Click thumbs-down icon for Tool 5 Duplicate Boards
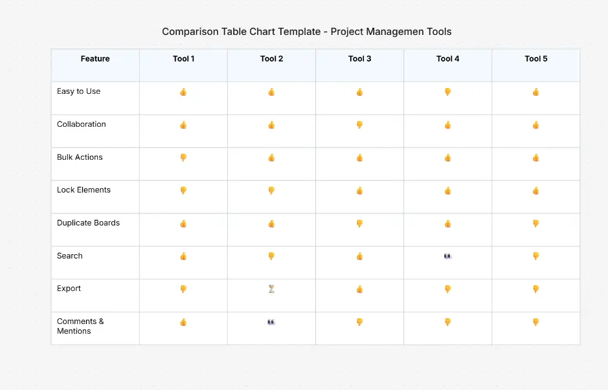The height and width of the screenshot is (390, 608). tap(535, 223)
